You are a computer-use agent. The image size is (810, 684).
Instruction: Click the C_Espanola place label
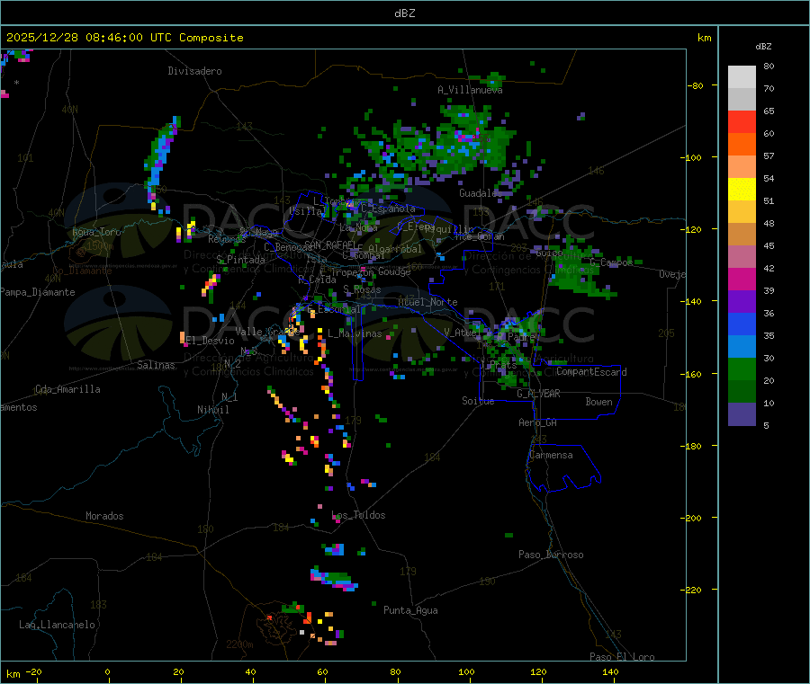tap(388, 209)
